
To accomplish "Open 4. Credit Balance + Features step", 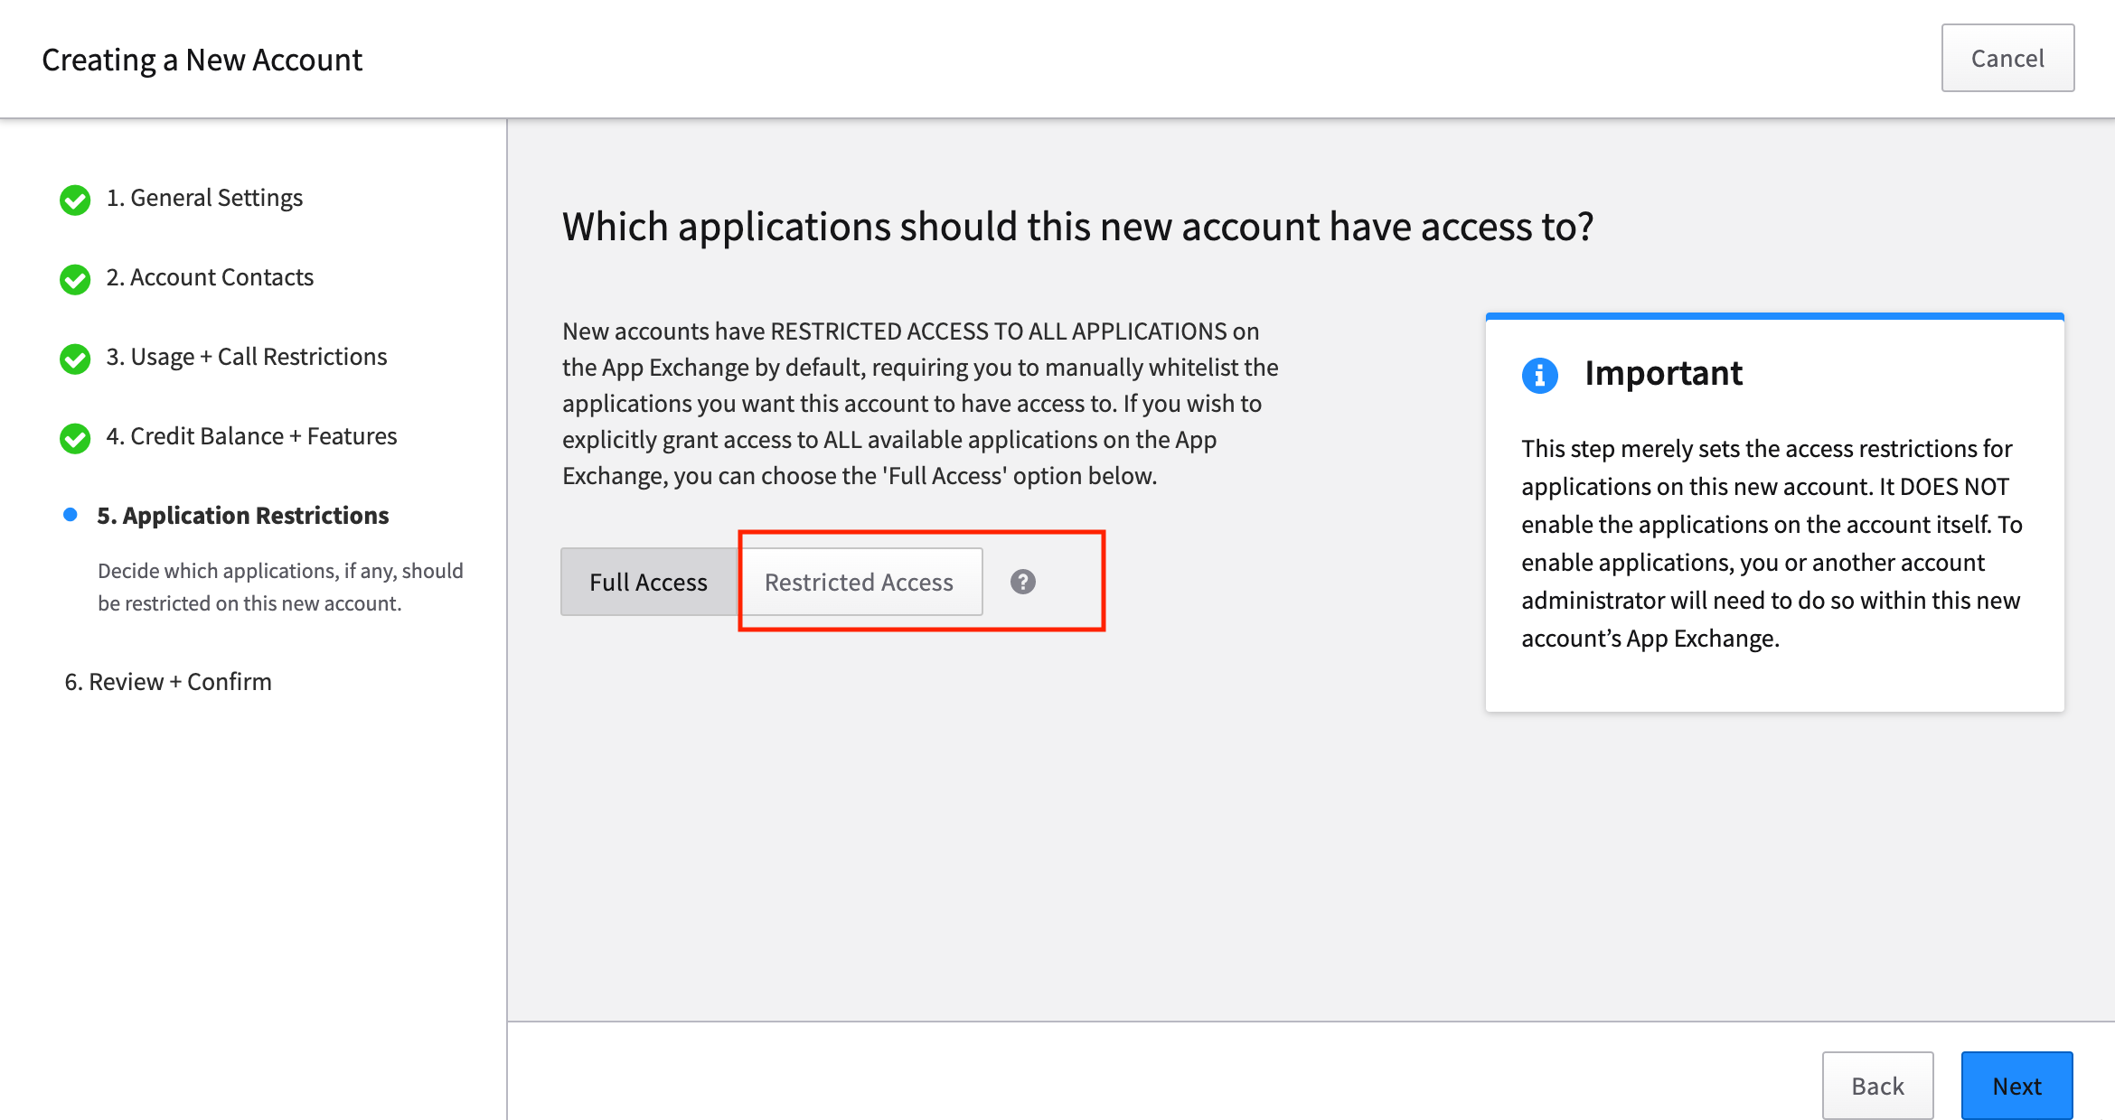I will coord(251,436).
